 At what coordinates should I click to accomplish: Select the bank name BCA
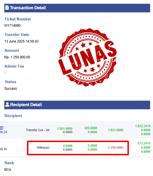pyautogui.click(x=8, y=169)
